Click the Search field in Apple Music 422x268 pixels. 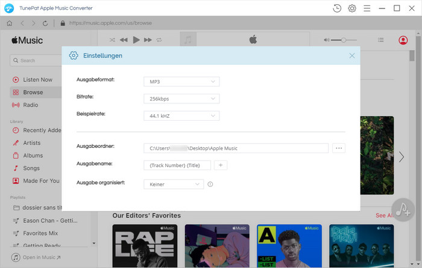coord(36,61)
